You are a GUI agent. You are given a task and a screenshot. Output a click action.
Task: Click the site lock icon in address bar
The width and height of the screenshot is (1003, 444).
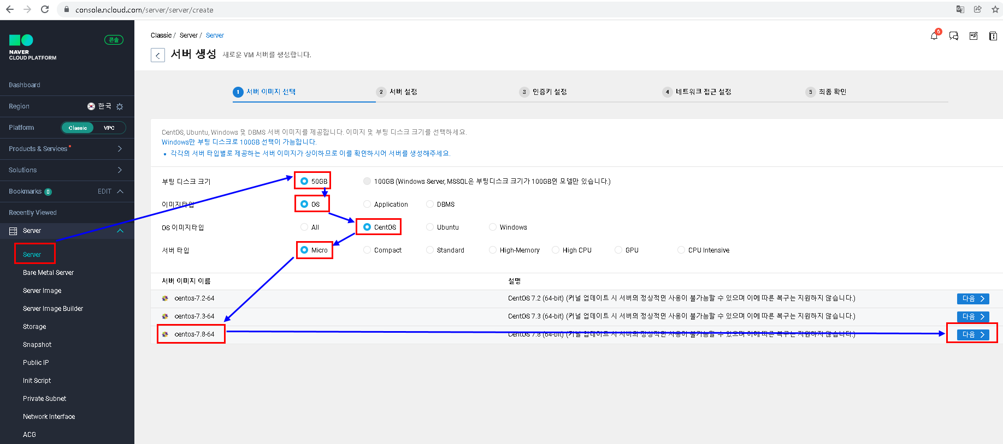coord(67,10)
